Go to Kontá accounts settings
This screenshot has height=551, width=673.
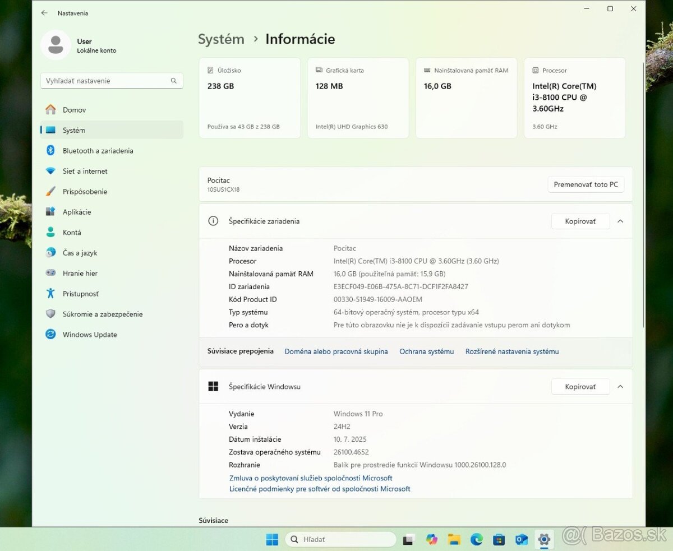[x=112, y=233]
